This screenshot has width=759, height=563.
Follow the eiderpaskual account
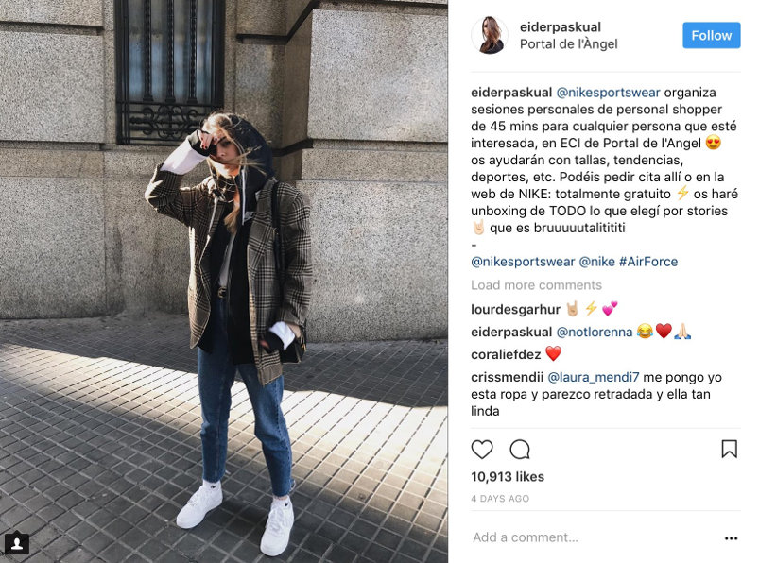click(711, 35)
